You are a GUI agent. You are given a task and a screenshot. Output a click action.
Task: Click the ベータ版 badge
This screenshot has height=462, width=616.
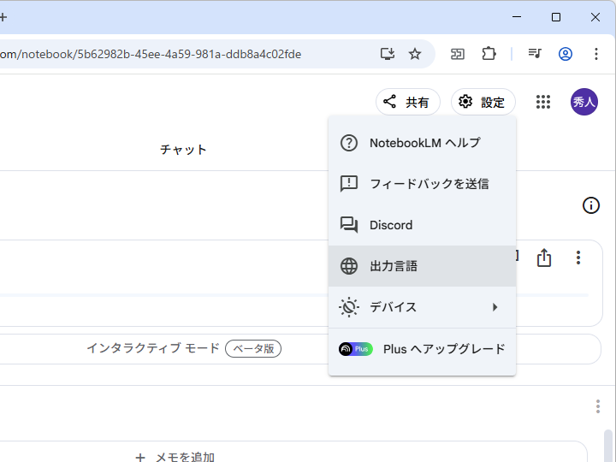coord(253,348)
